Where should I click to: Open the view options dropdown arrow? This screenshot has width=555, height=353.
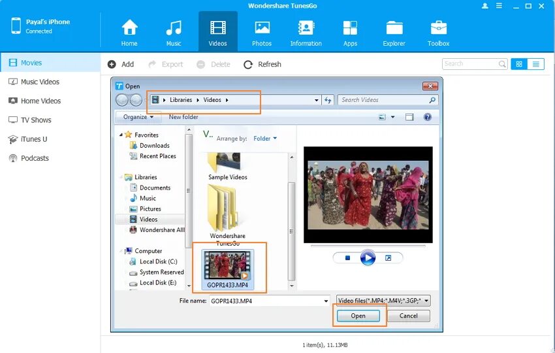click(392, 117)
